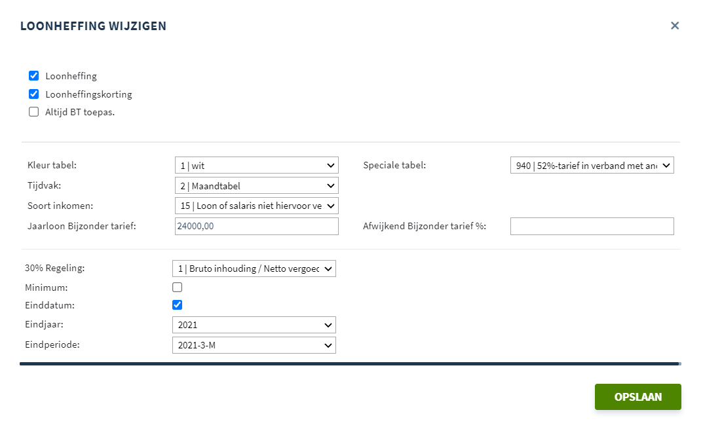The height and width of the screenshot is (427, 703).
Task: Tick the Minimum checkbox
Action: pyautogui.click(x=177, y=287)
